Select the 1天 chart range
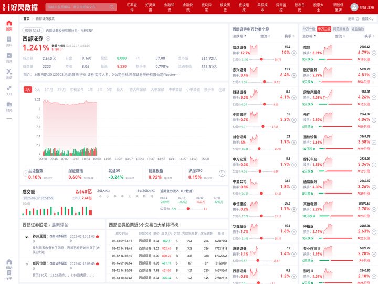The image size is (378, 284). [x=28, y=89]
